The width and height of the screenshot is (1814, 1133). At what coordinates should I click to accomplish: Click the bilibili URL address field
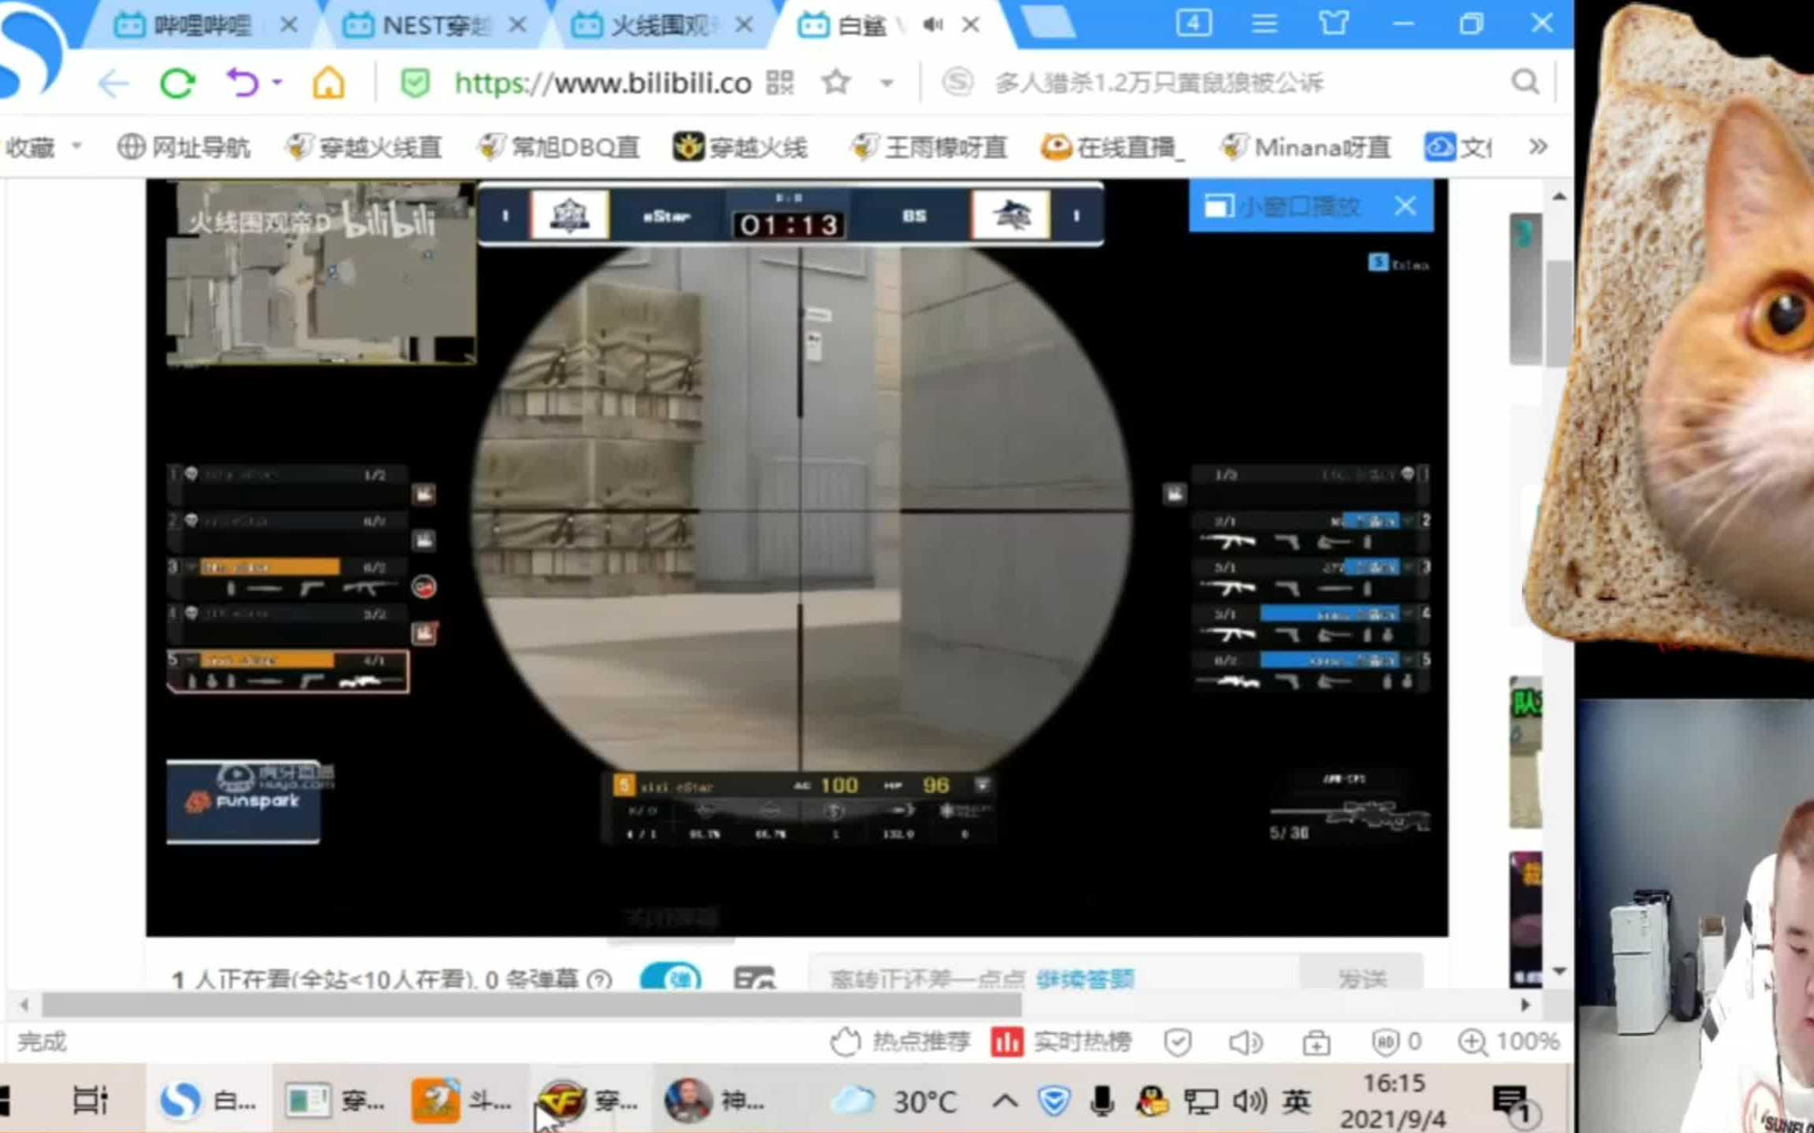pyautogui.click(x=602, y=83)
